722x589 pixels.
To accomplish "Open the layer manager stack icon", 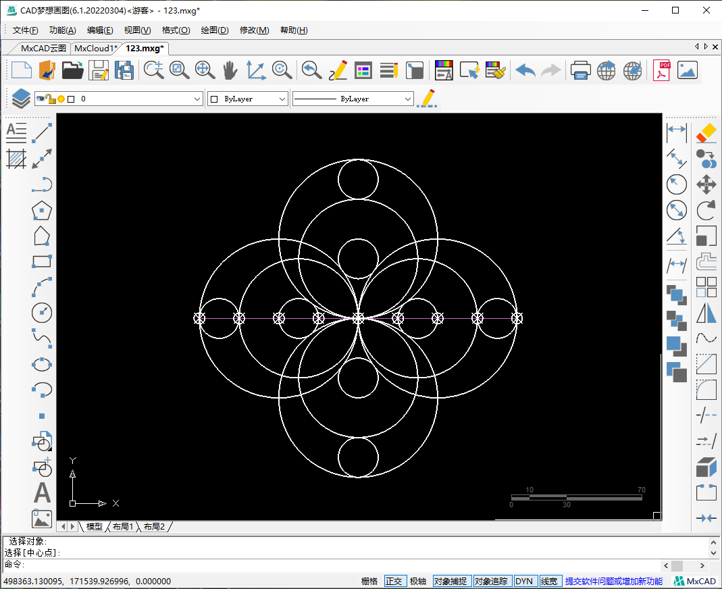I will (20, 99).
